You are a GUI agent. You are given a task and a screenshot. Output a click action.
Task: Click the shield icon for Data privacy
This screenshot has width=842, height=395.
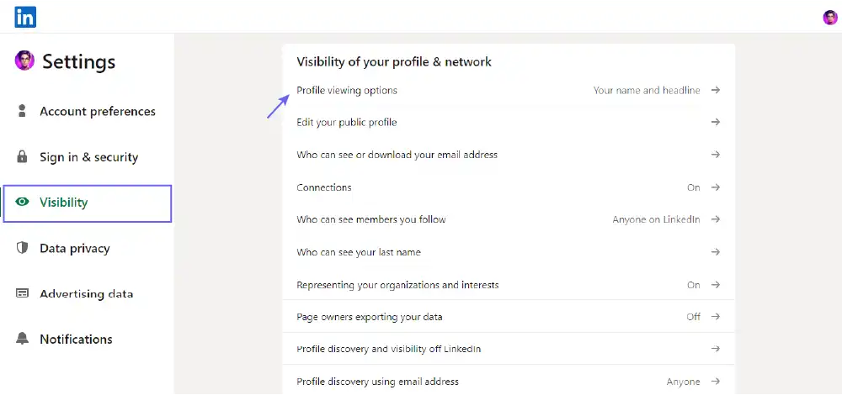pos(23,248)
